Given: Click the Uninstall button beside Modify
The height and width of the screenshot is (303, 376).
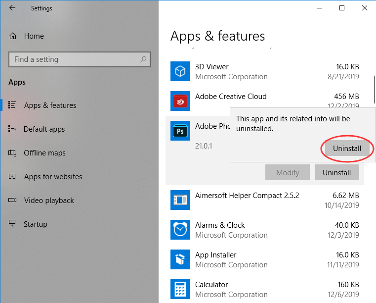Looking at the screenshot, I should pyautogui.click(x=336, y=172).
